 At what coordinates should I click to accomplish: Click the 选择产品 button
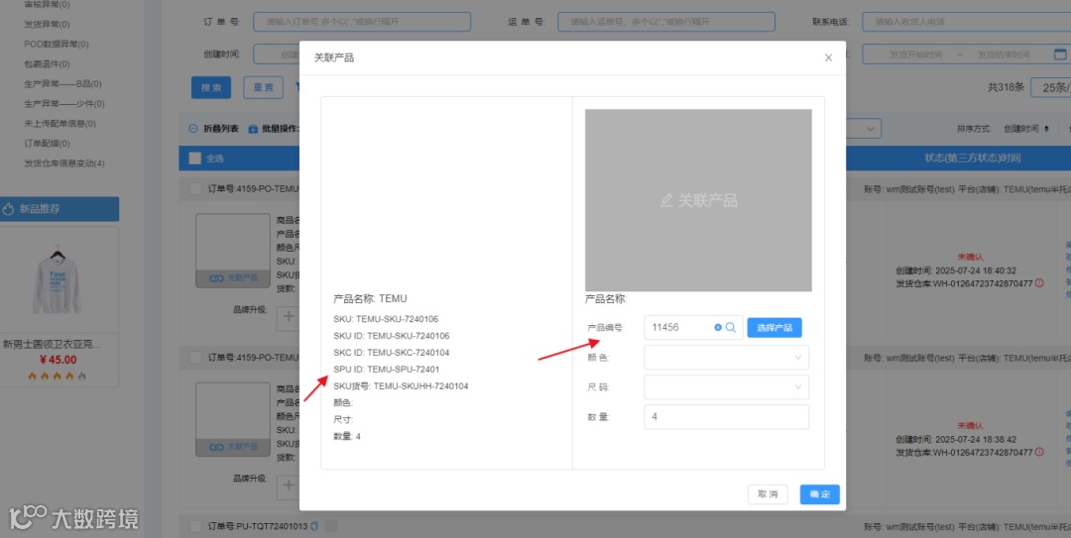point(774,328)
